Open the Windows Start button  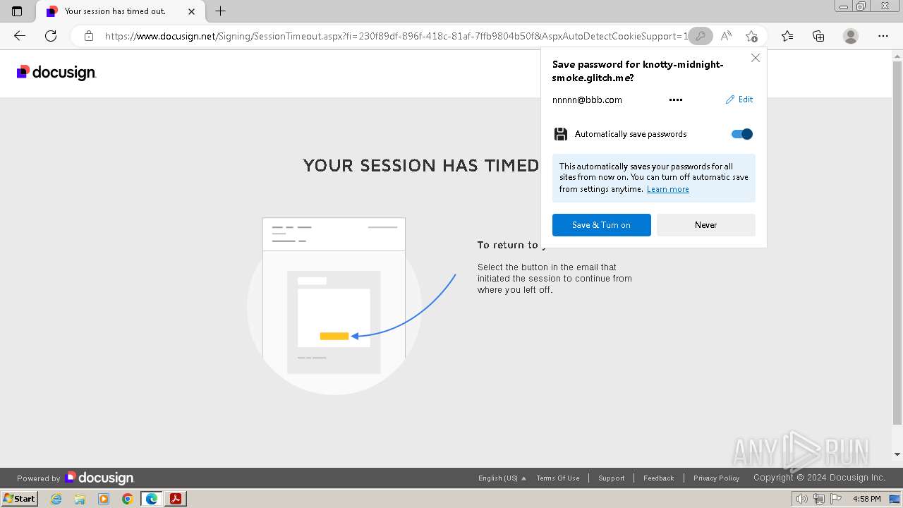[x=19, y=499]
